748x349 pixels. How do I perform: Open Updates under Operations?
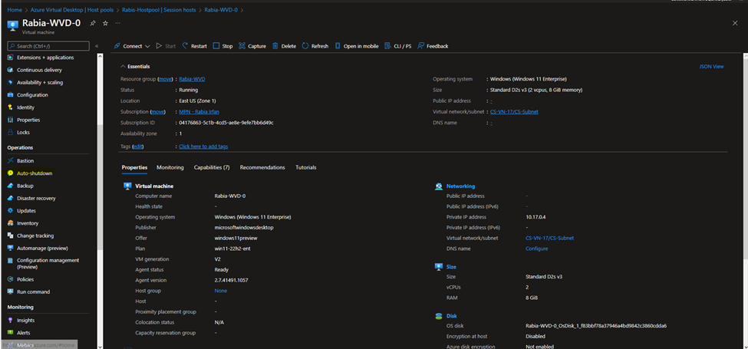coord(26,211)
